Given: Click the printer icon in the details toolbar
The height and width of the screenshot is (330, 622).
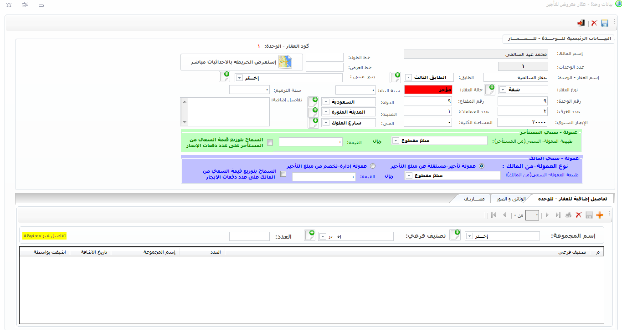Looking at the screenshot, I should coord(568,215).
